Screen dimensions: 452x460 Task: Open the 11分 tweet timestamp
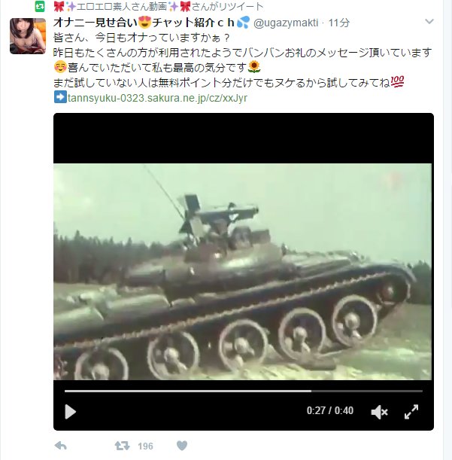tap(339, 23)
